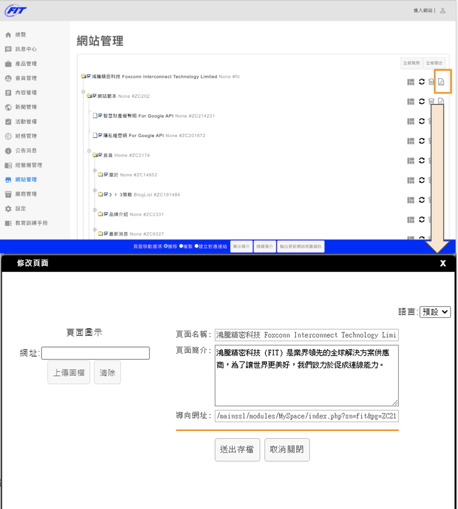Viewport: 458px width, 509px height.
Task: Collapse the 首頁 Home tree node
Action: coord(89,151)
